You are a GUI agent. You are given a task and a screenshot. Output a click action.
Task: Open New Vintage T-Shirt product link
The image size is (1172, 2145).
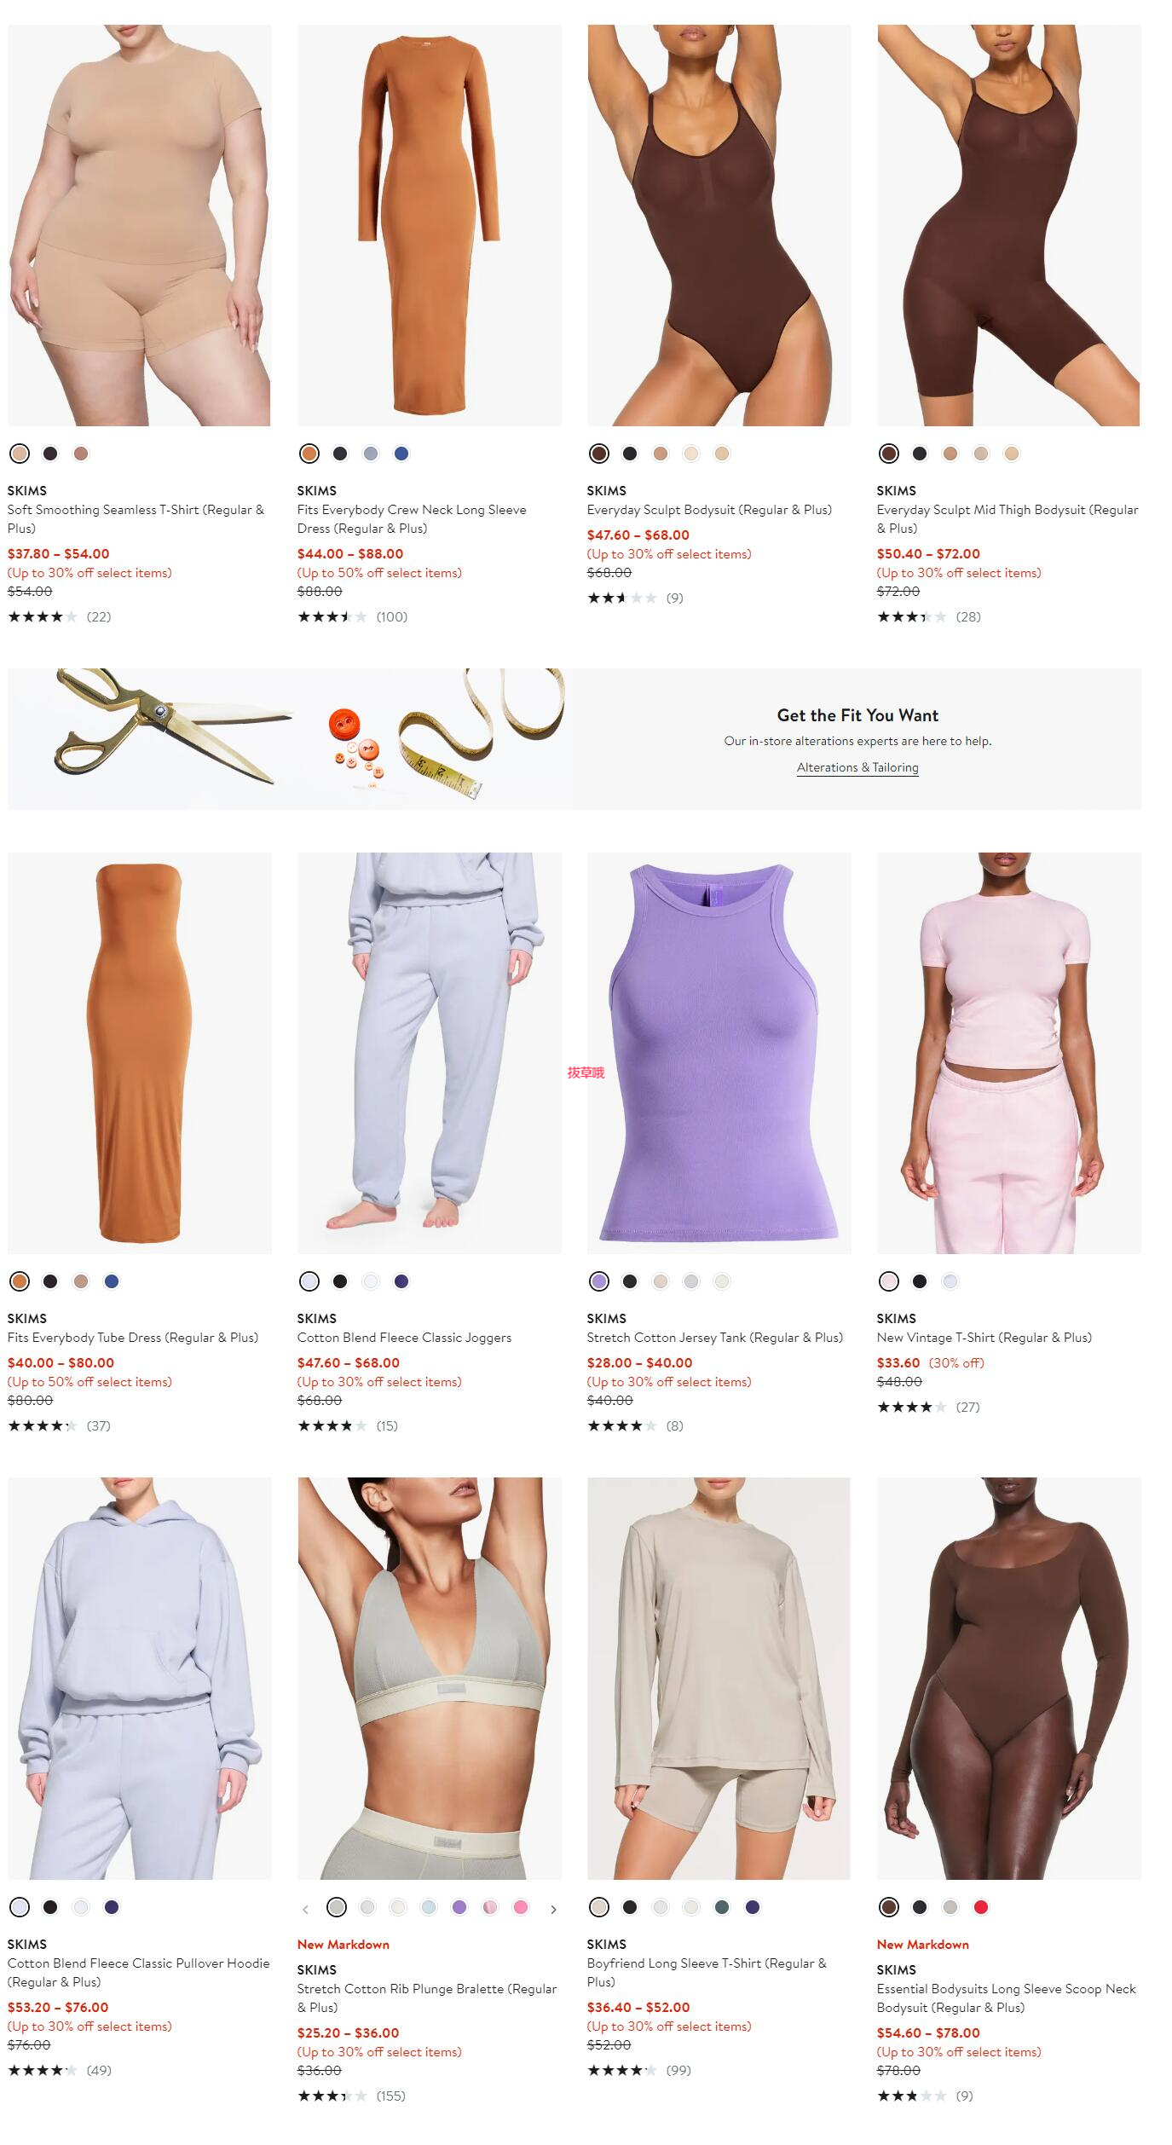[984, 1338]
